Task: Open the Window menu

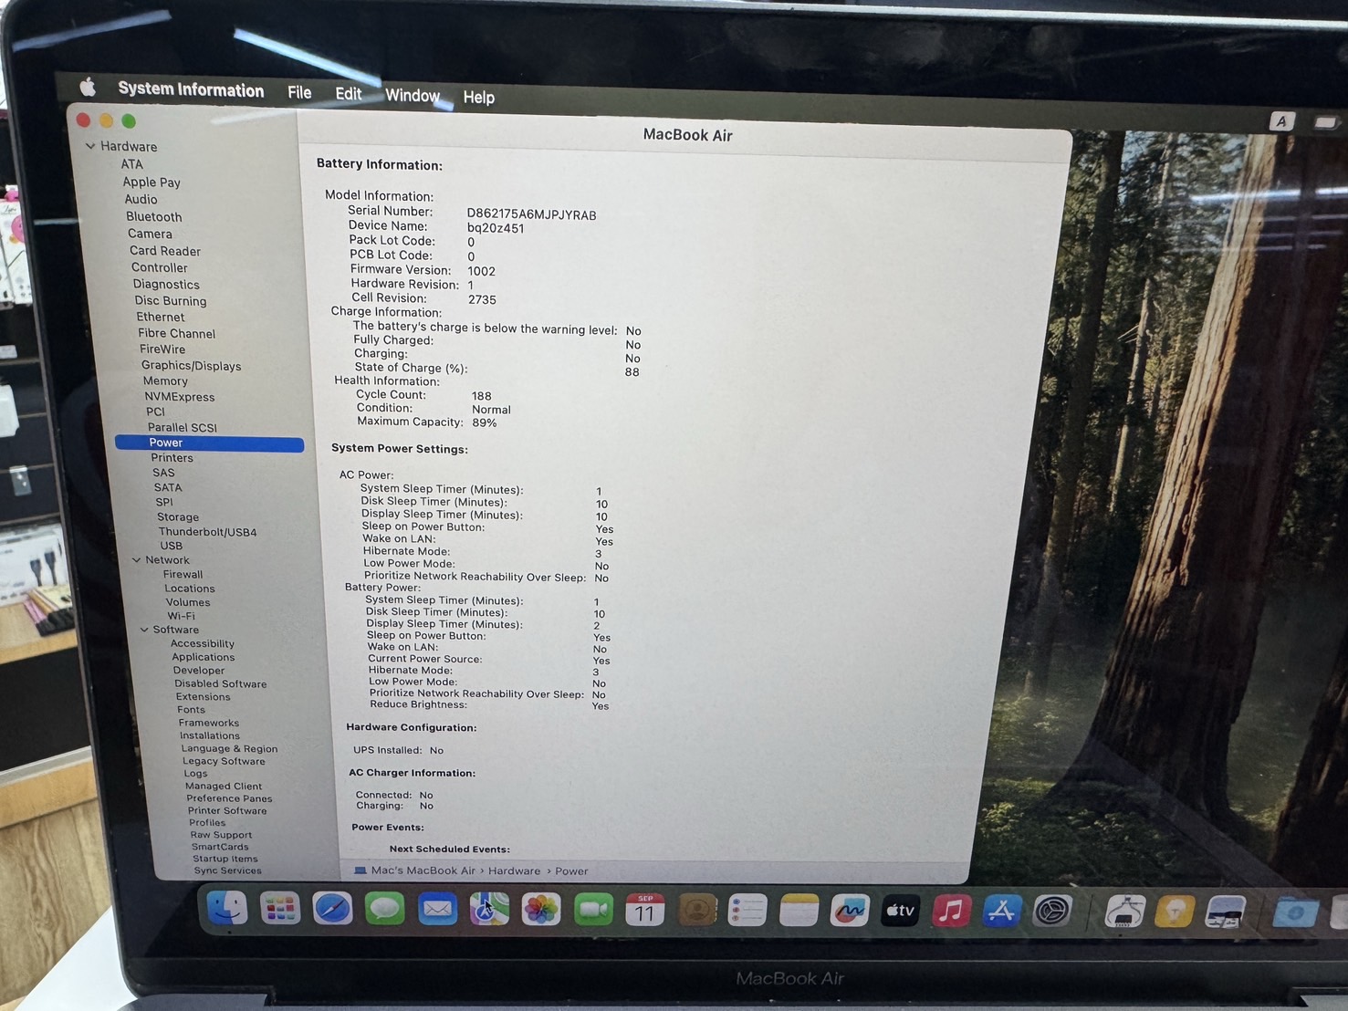Action: pyautogui.click(x=413, y=95)
